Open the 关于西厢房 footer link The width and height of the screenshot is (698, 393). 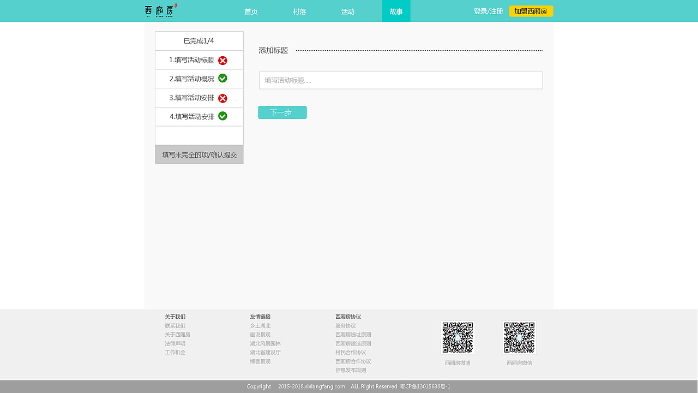(x=178, y=335)
